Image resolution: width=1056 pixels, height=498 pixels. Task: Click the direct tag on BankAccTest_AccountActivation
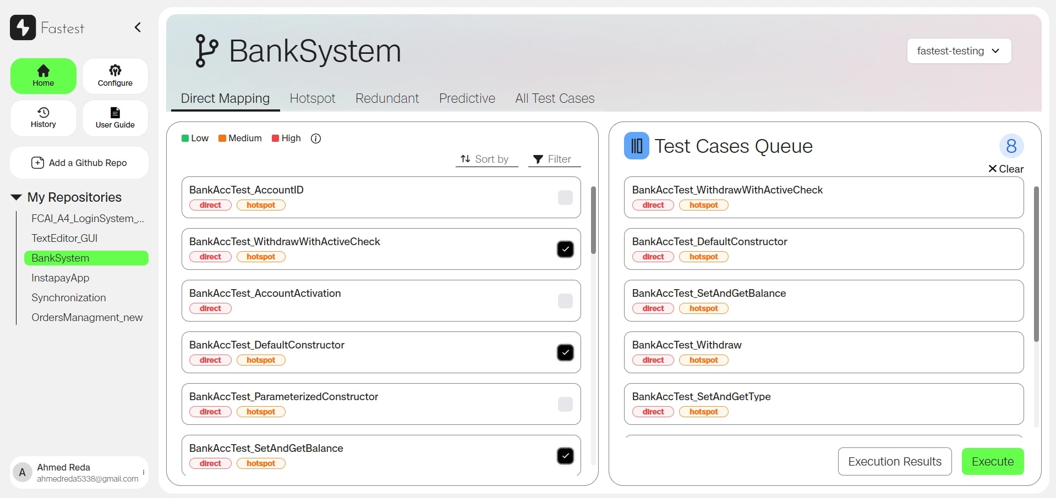pyautogui.click(x=210, y=309)
